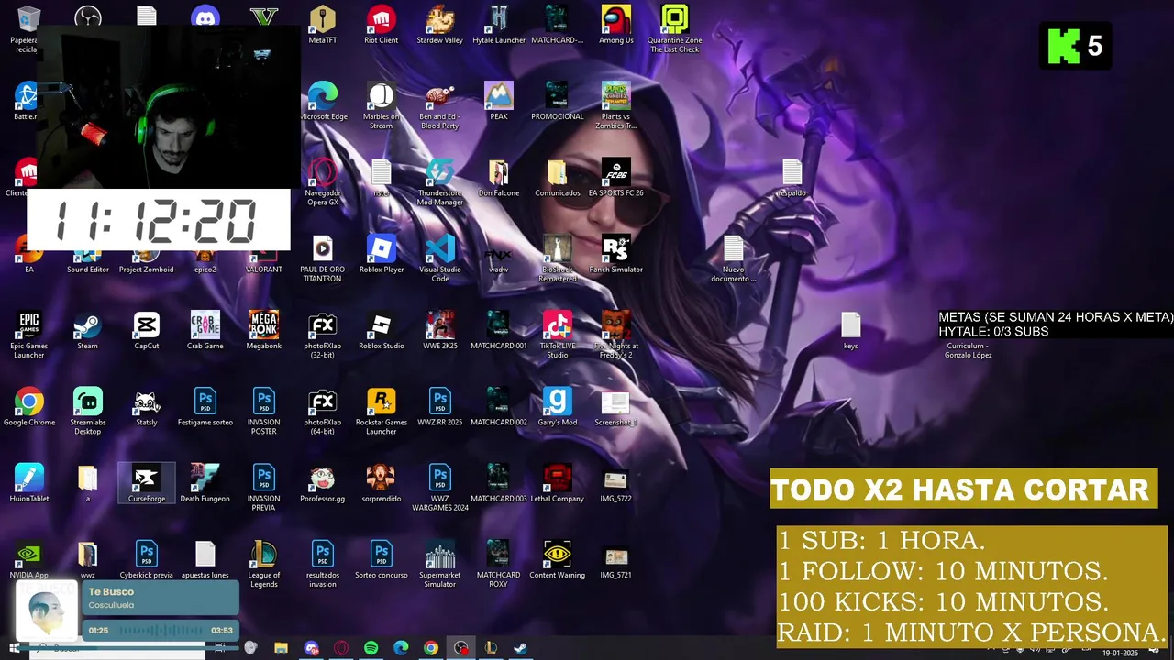Select the WWE 2K25 icon

coord(439,330)
